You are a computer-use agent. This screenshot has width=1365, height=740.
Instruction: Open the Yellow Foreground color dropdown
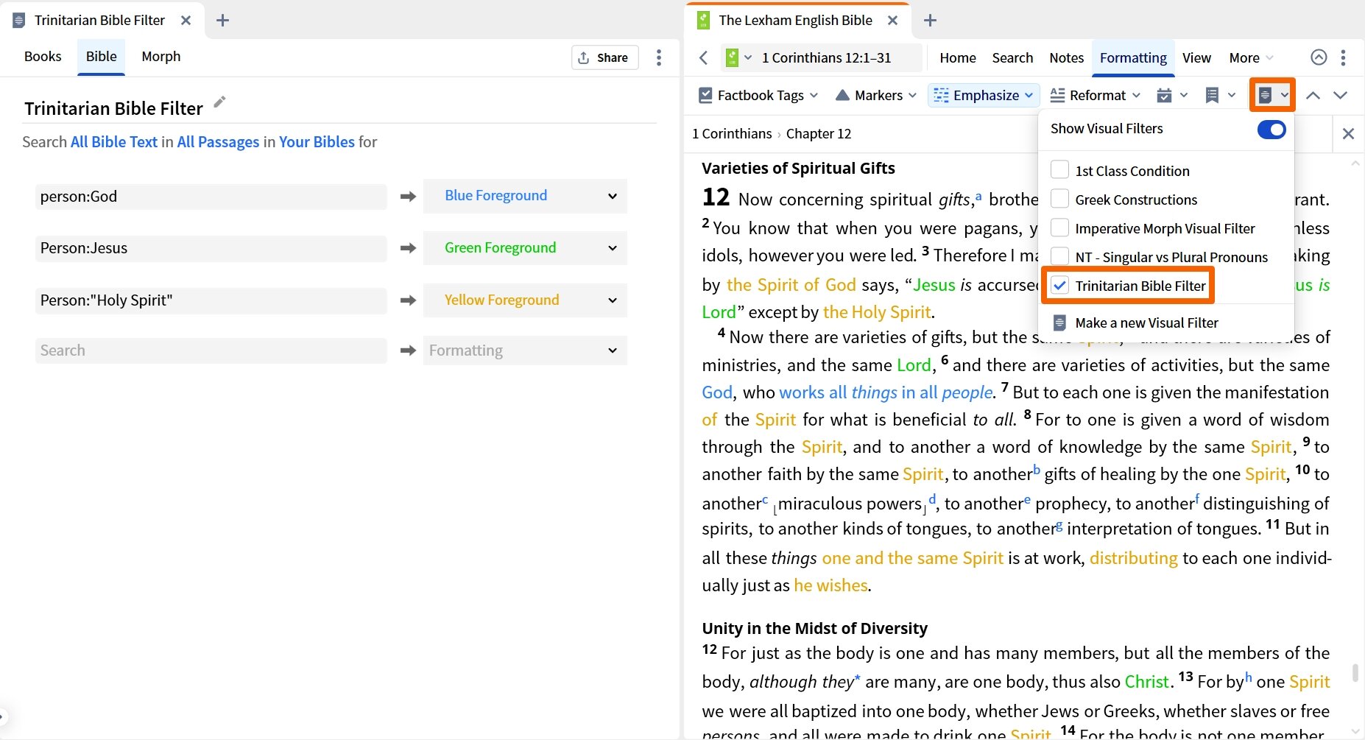pyautogui.click(x=525, y=300)
